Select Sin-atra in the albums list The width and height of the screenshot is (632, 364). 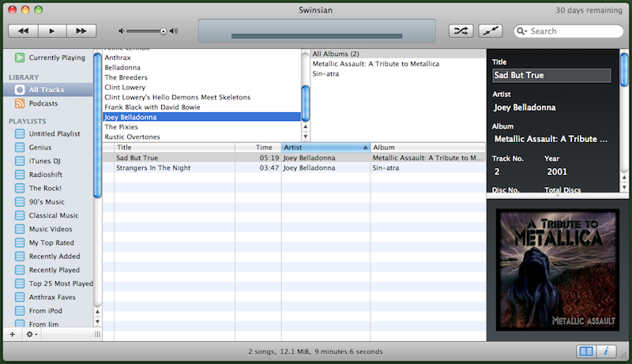[x=325, y=73]
